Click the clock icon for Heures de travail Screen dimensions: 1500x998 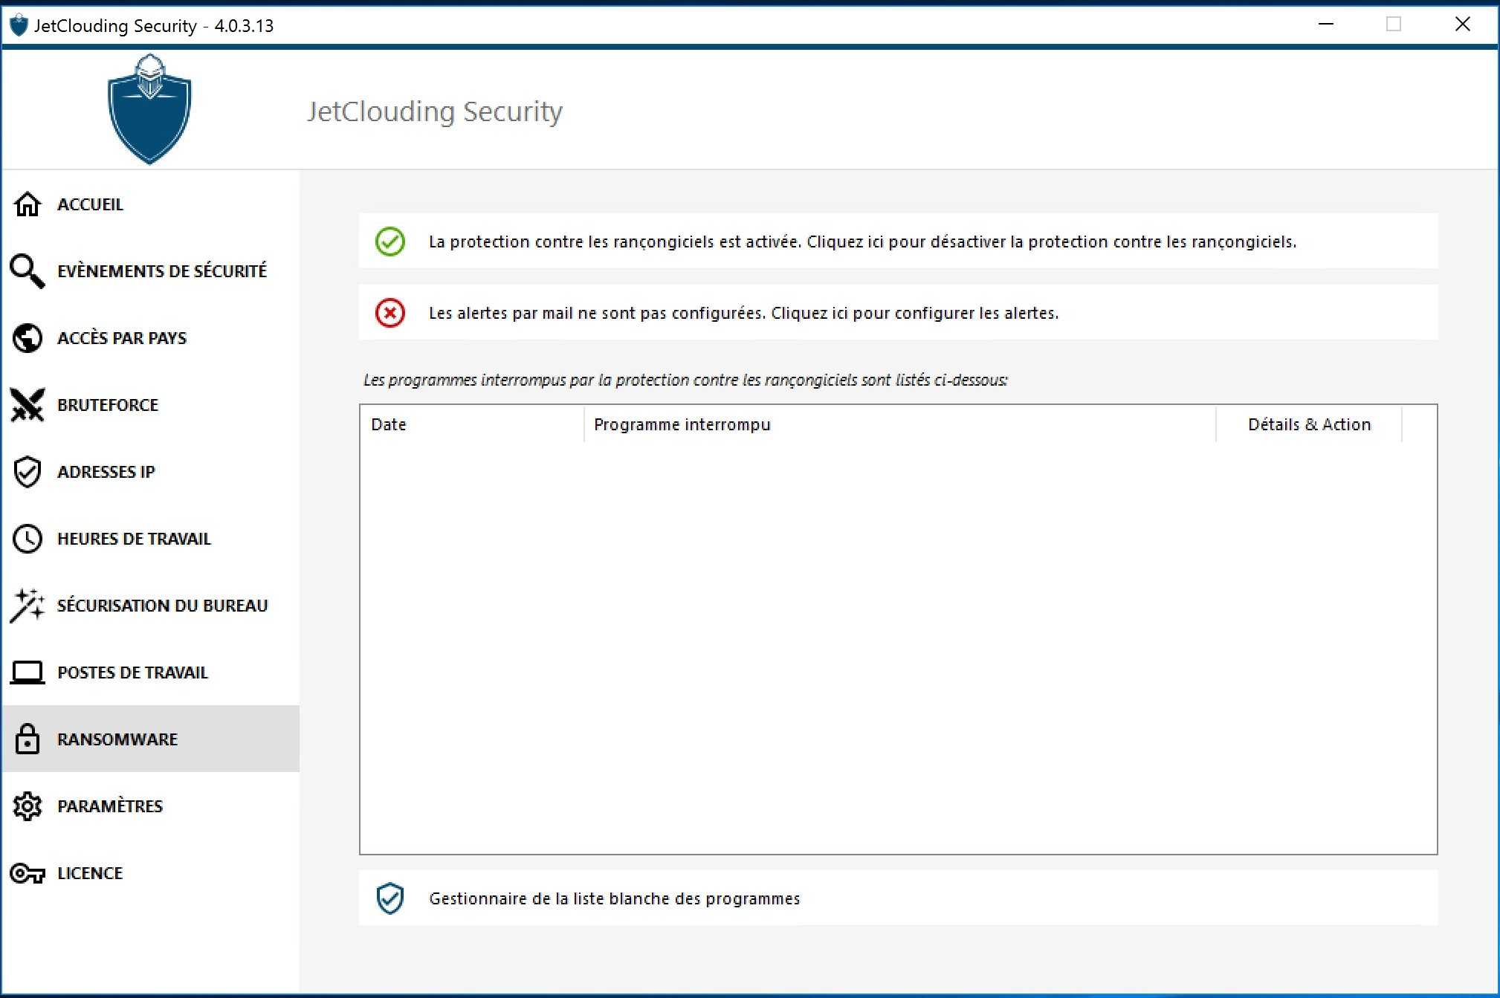(28, 539)
